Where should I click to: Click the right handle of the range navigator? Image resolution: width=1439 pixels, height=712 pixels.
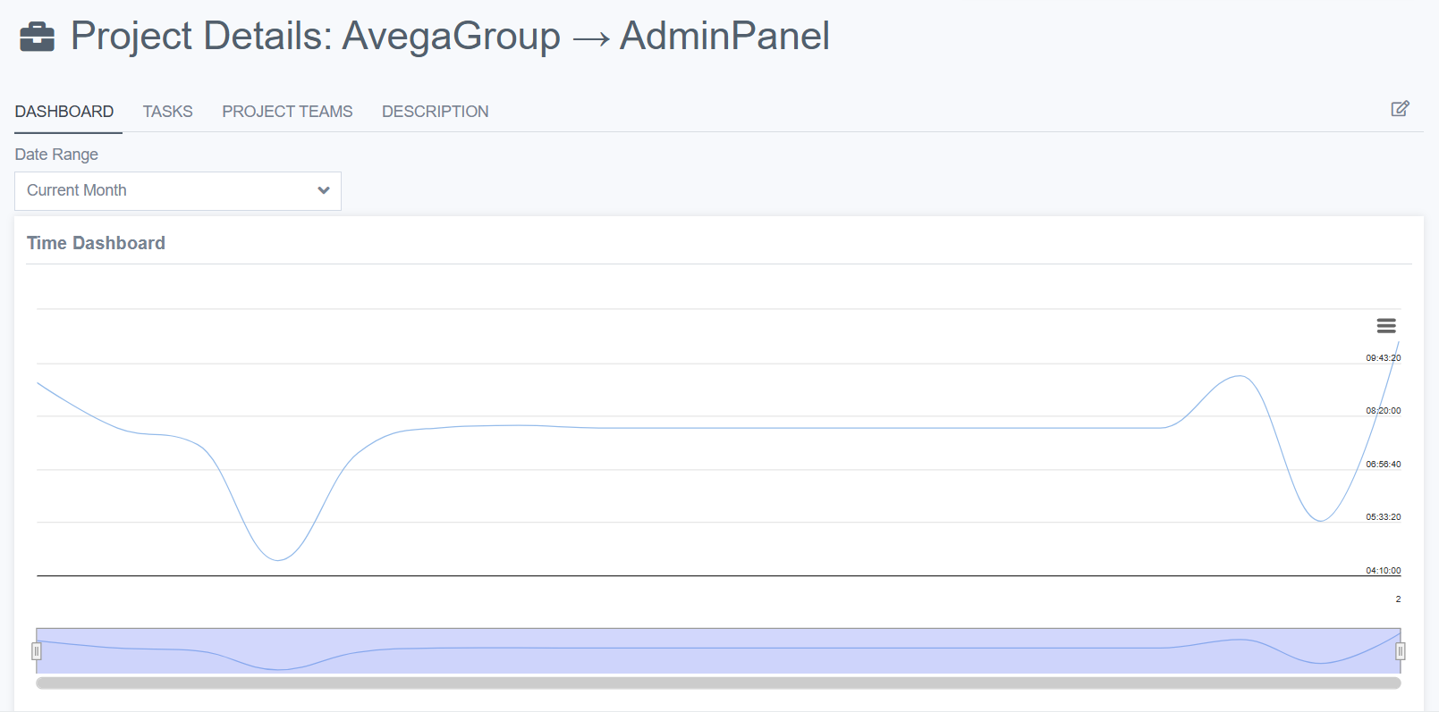point(1401,651)
